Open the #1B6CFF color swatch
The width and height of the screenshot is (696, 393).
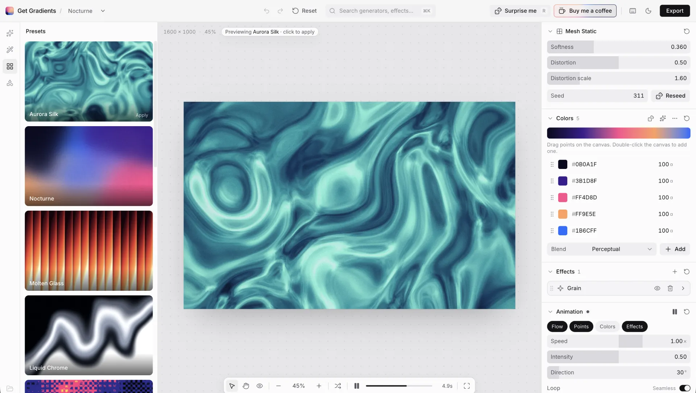pos(563,231)
